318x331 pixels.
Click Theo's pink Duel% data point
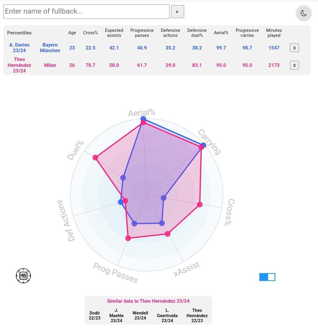click(95, 158)
